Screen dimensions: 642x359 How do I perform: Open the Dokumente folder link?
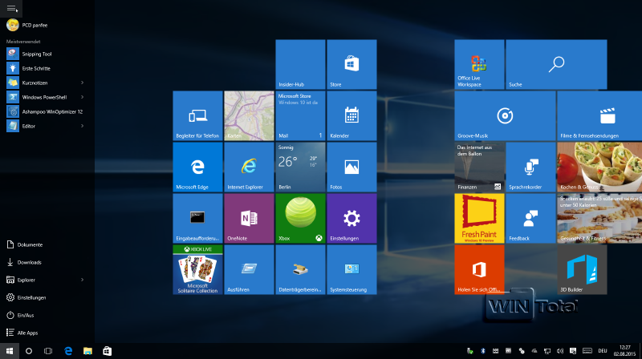29,244
